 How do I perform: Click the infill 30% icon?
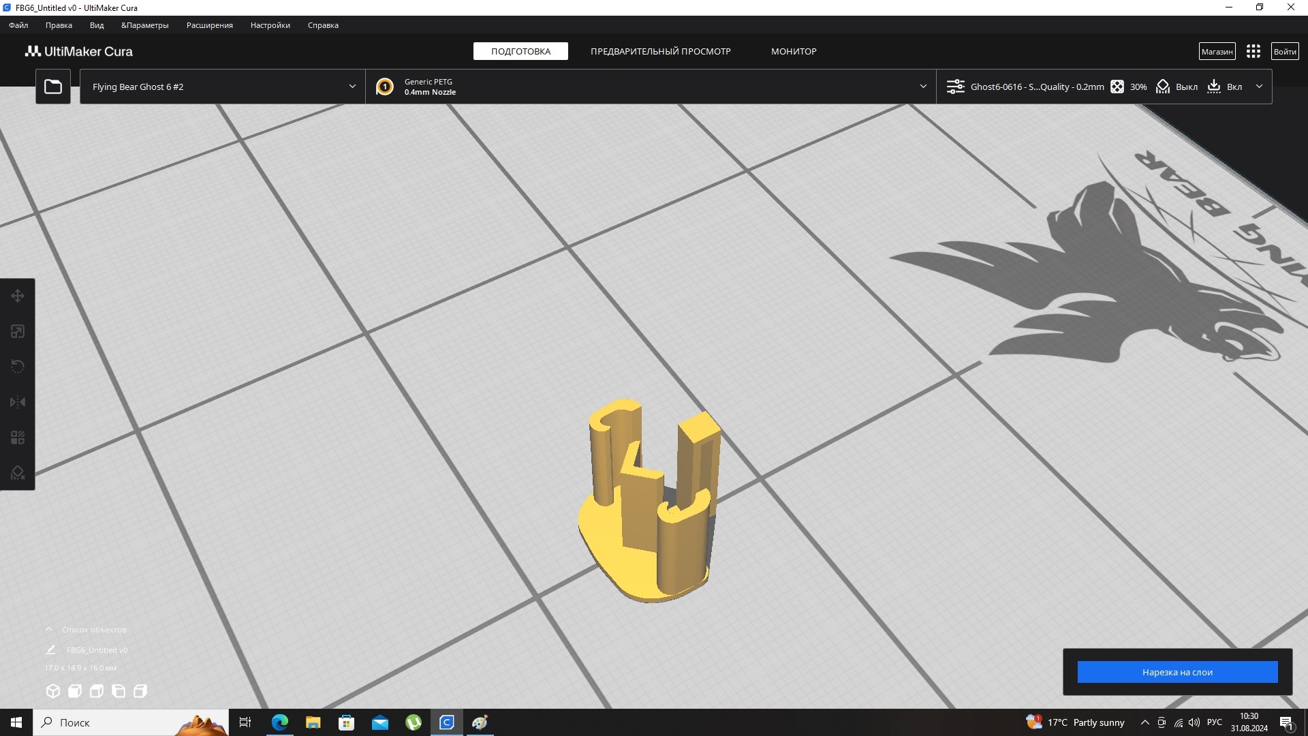coord(1117,87)
